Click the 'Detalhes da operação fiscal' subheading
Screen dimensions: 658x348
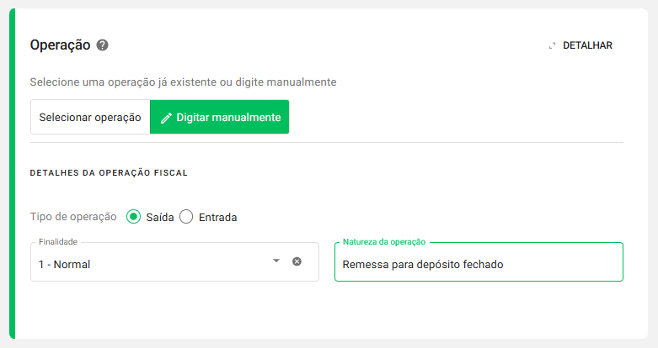pos(109,173)
